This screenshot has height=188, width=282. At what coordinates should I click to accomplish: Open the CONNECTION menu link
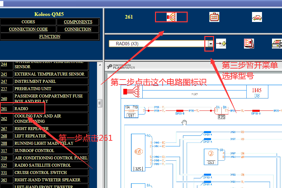(x=78, y=29)
